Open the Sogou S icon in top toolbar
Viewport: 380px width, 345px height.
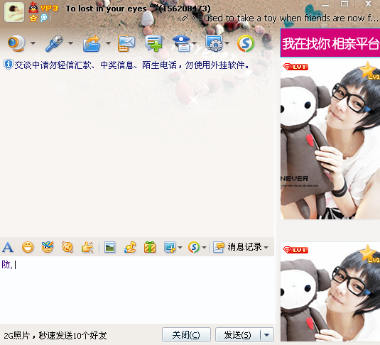click(x=246, y=43)
